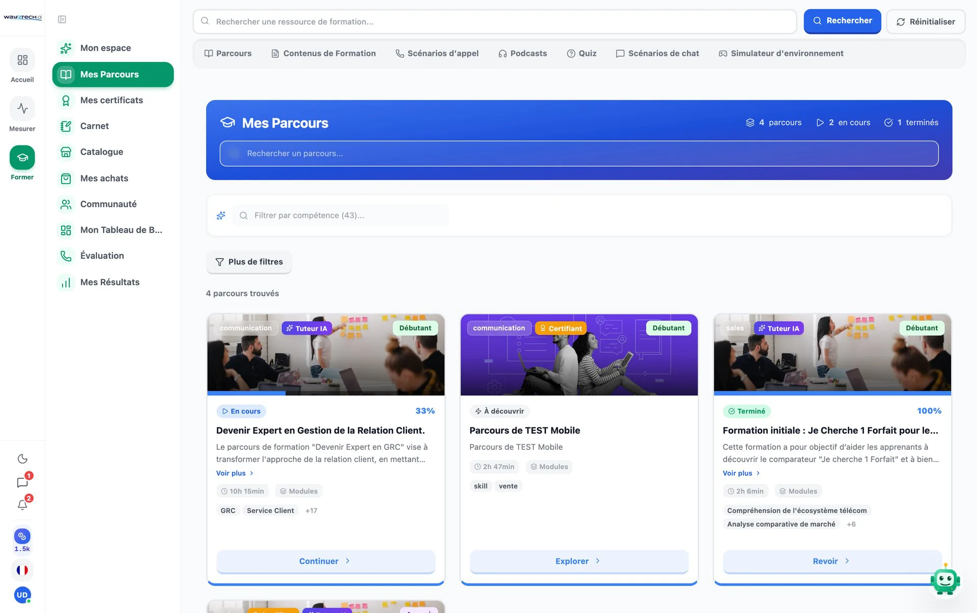Click the +6 more skills indicator
The height and width of the screenshot is (613, 977).
coord(851,525)
